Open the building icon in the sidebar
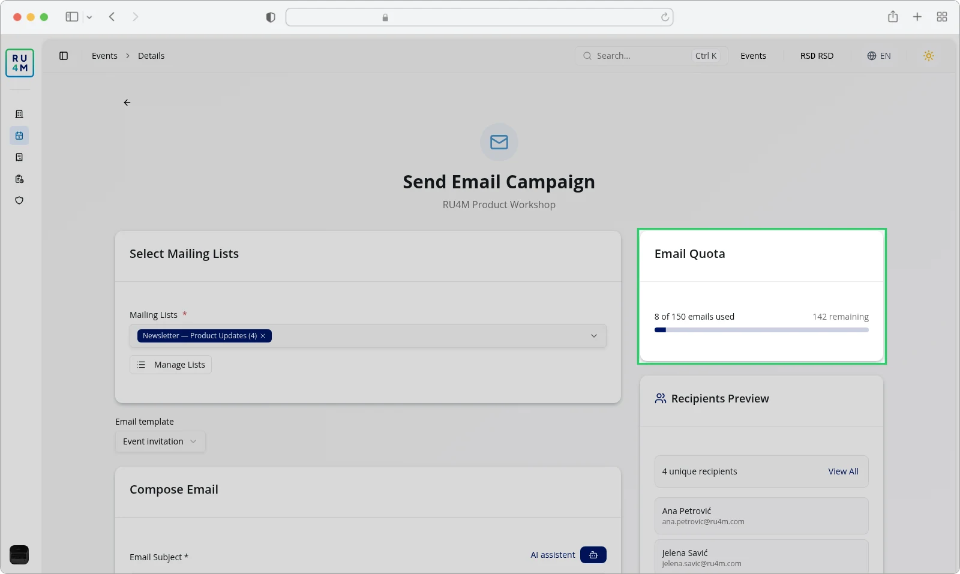 tap(19, 114)
